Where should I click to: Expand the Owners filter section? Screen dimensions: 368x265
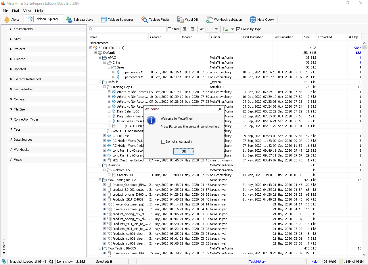coord(47,99)
